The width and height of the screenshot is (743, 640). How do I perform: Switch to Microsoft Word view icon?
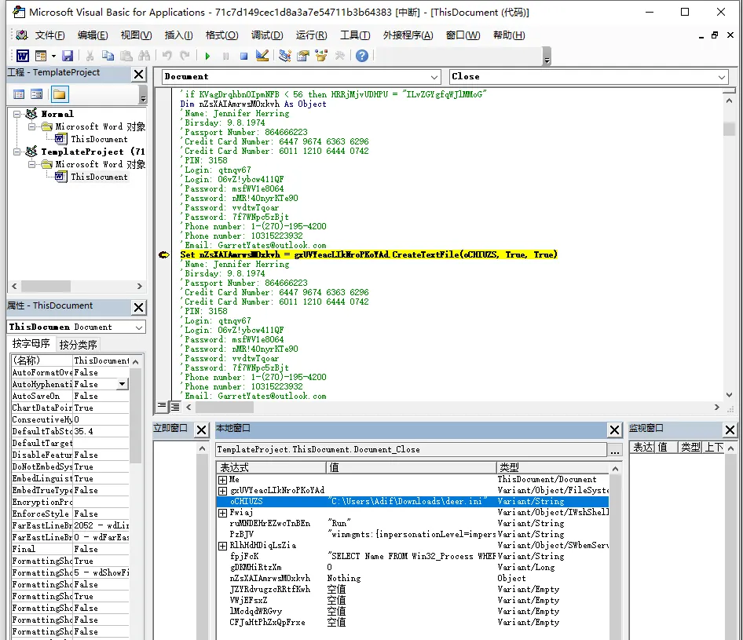pos(23,56)
